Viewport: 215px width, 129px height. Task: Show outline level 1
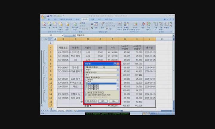click(42, 39)
